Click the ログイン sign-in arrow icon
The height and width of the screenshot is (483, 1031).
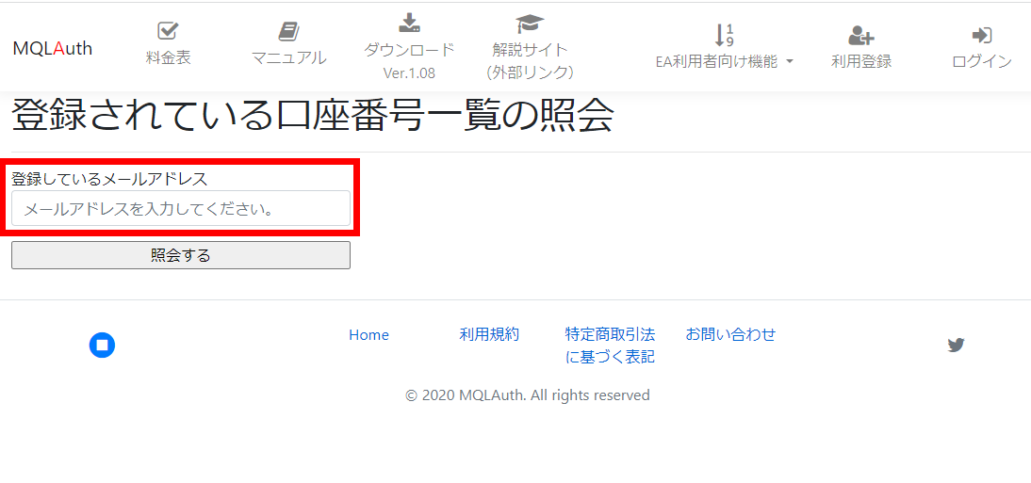(x=982, y=35)
